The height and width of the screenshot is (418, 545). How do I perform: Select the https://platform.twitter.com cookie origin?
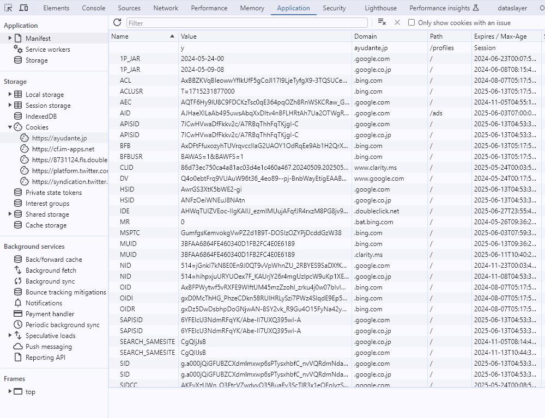coord(70,170)
